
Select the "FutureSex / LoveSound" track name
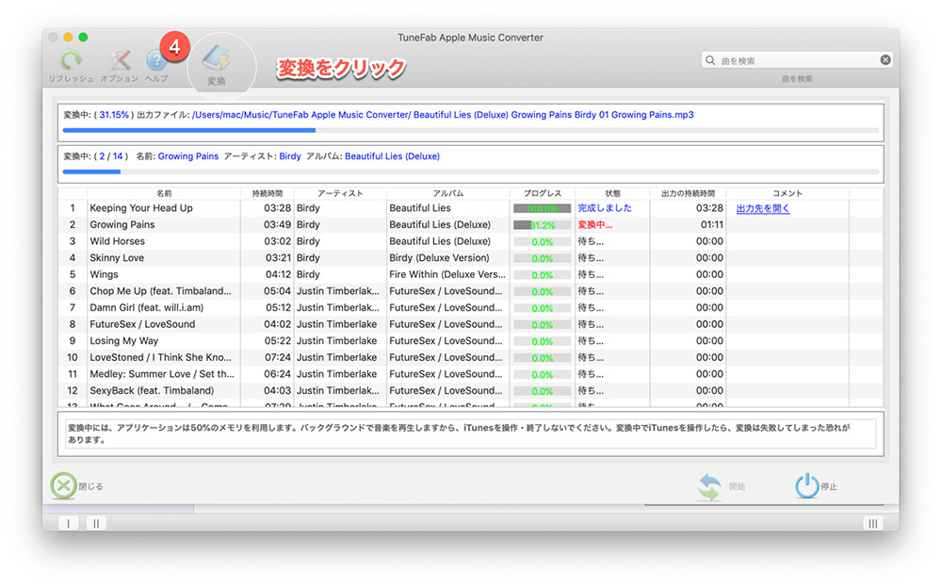point(142,324)
